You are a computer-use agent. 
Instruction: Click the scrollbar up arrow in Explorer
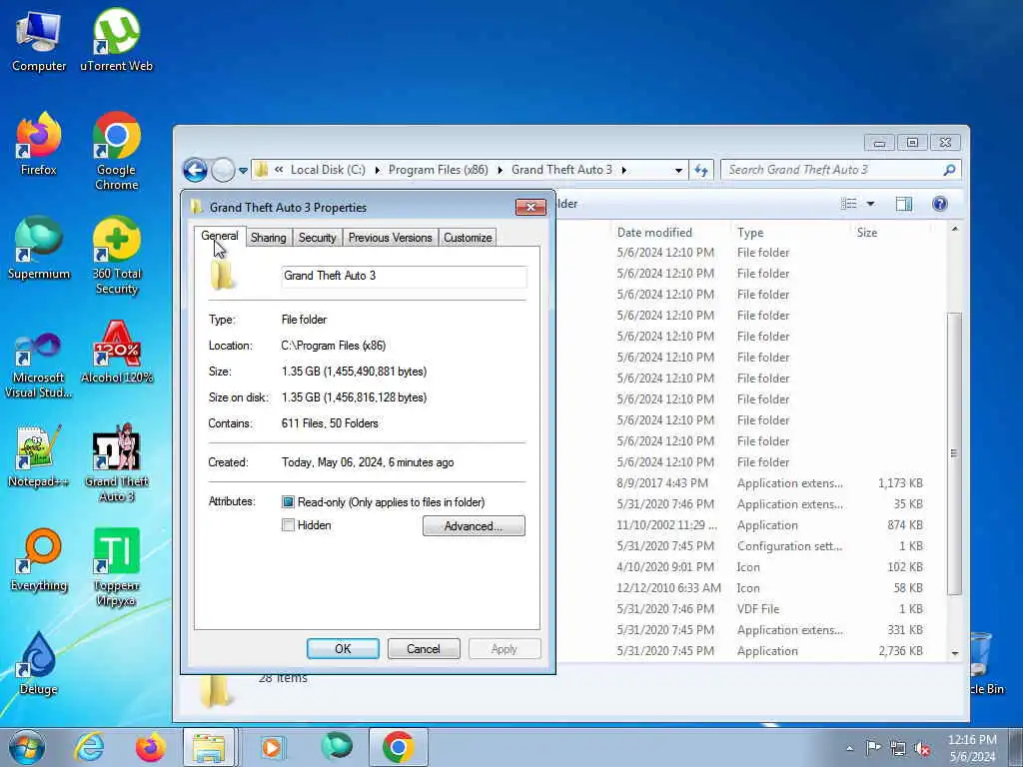[954, 229]
